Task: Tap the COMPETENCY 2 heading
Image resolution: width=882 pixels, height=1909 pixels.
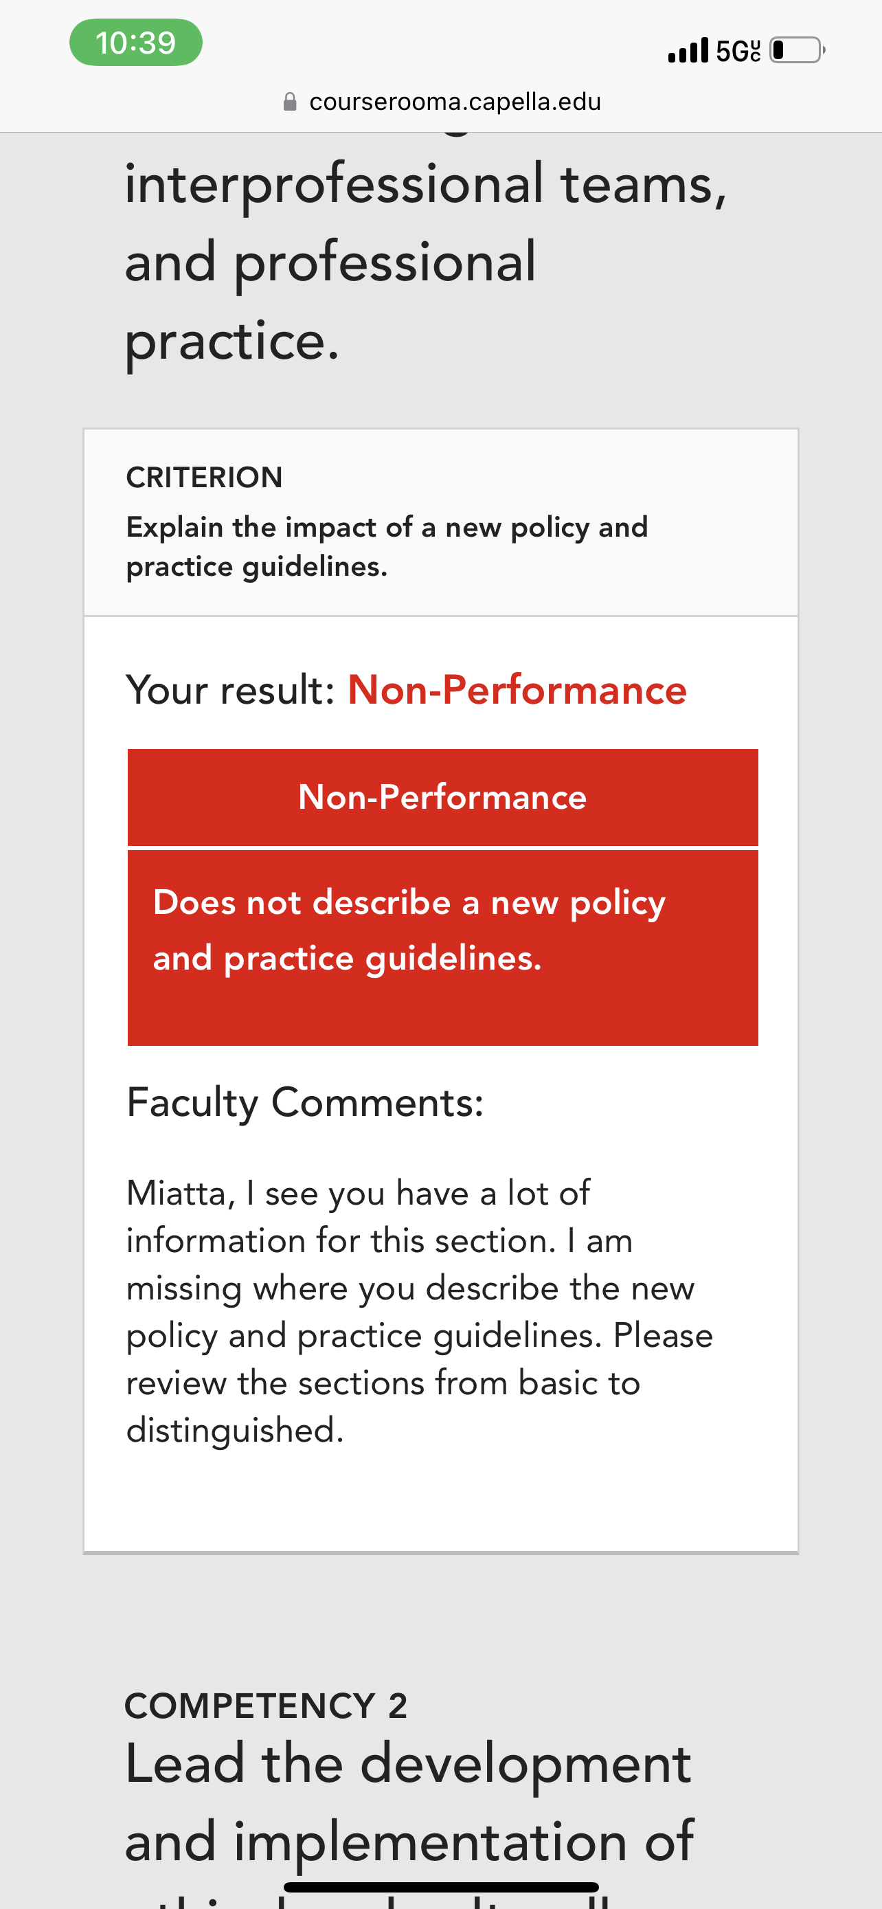Action: [266, 1706]
